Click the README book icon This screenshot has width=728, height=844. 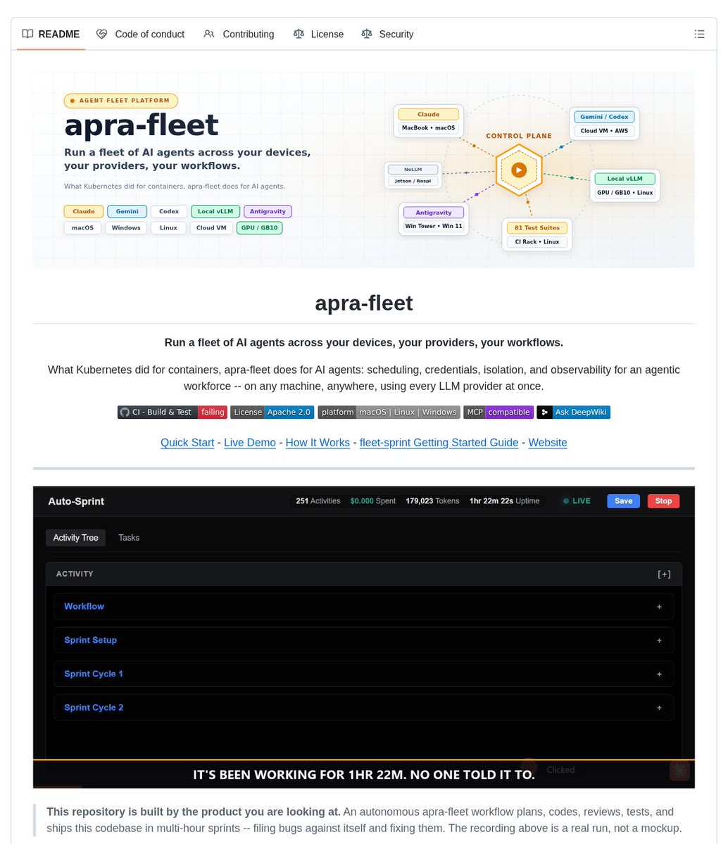tap(27, 34)
